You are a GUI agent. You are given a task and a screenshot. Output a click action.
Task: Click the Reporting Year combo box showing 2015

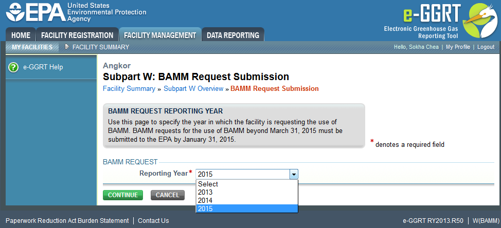247,174
